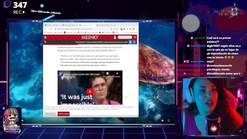Image resolution: width=247 pixels, height=139 pixels.
Task: Click chat username mortarus11
Action: (x=198, y=46)
